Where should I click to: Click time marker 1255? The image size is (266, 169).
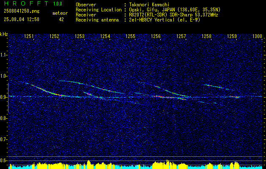coord(130,36)
